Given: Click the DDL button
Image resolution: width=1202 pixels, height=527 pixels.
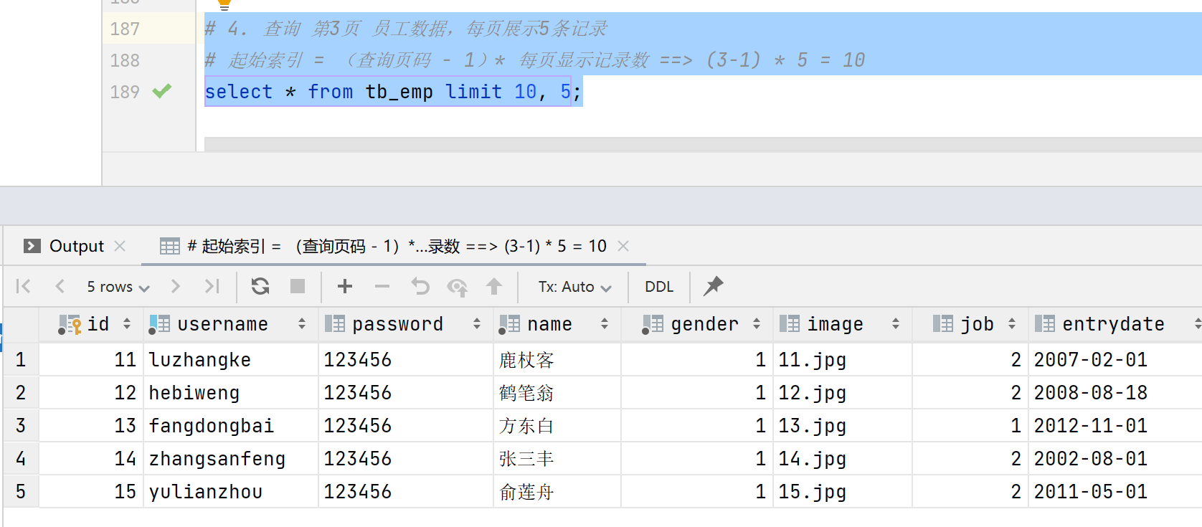Looking at the screenshot, I should pyautogui.click(x=659, y=287).
